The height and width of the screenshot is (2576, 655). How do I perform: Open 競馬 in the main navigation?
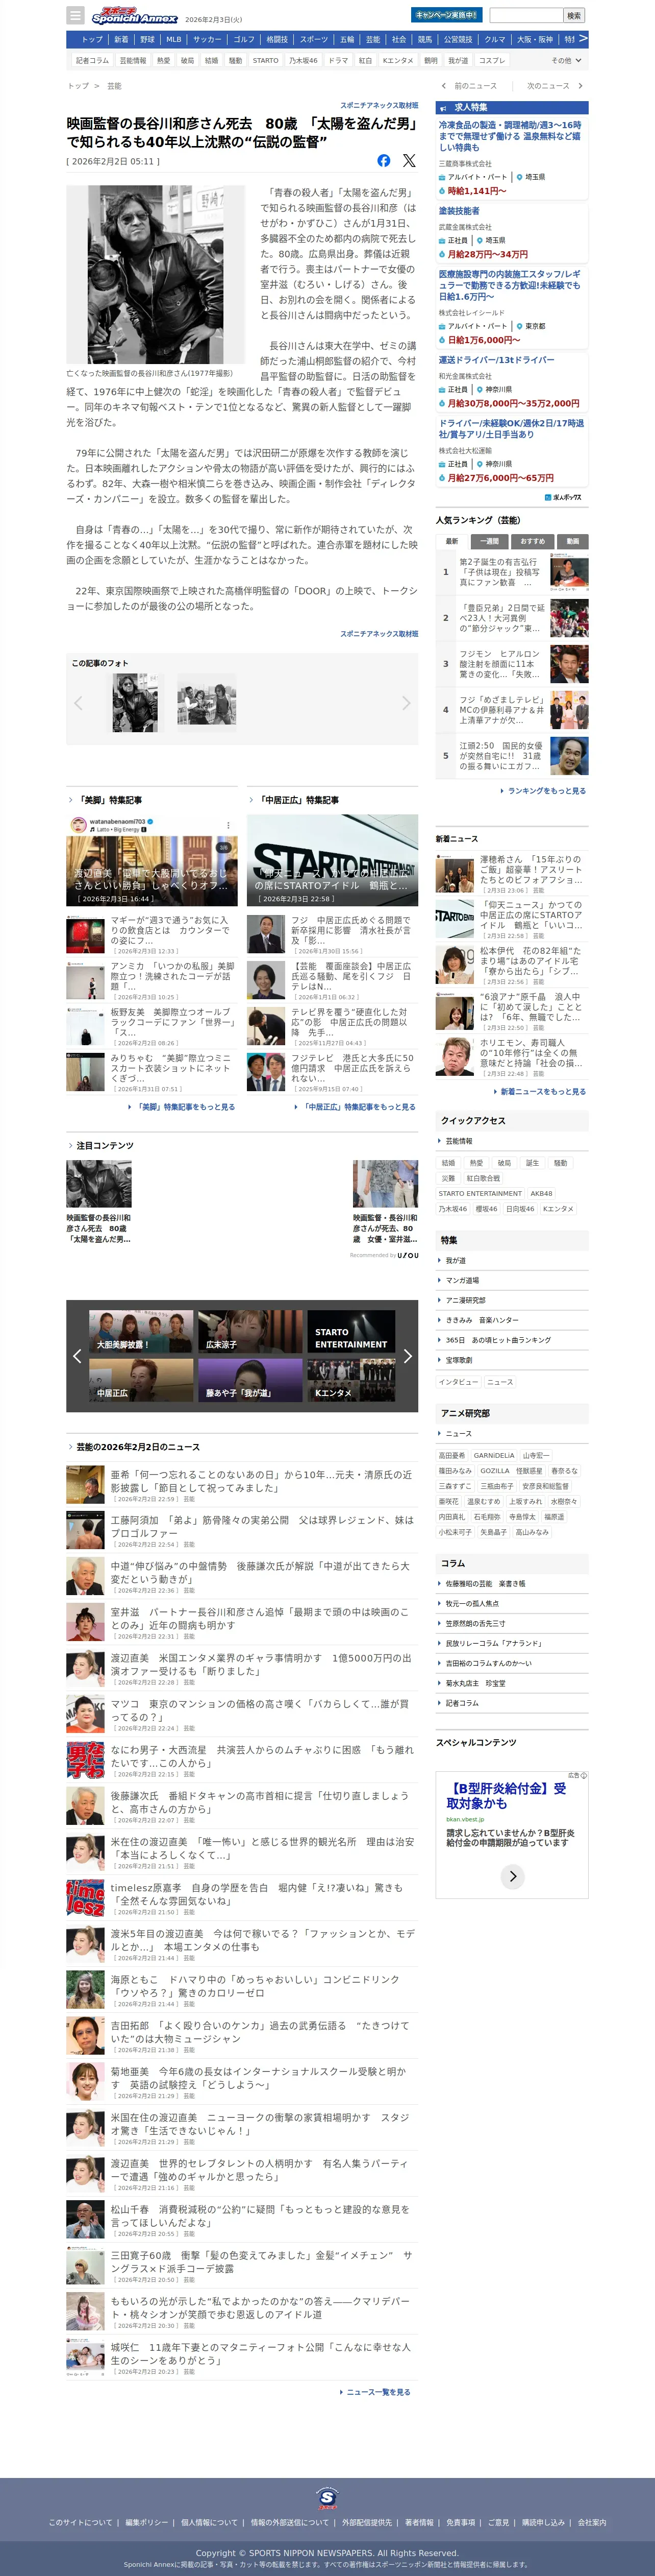[425, 39]
